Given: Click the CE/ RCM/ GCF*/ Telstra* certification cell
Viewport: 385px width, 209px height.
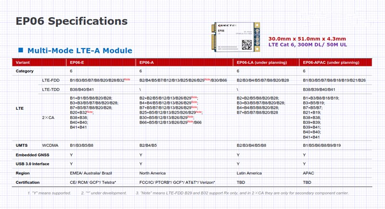Looking at the screenshot, I should point(93,183).
